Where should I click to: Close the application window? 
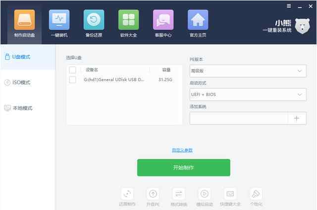click(x=311, y=6)
